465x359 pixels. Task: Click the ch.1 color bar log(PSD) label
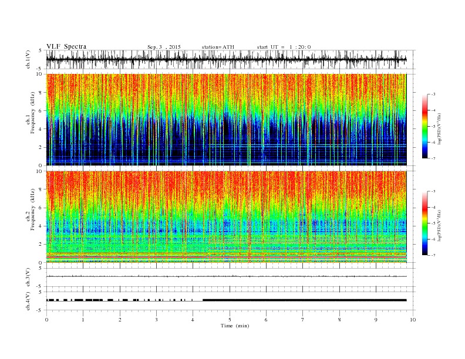(439, 128)
